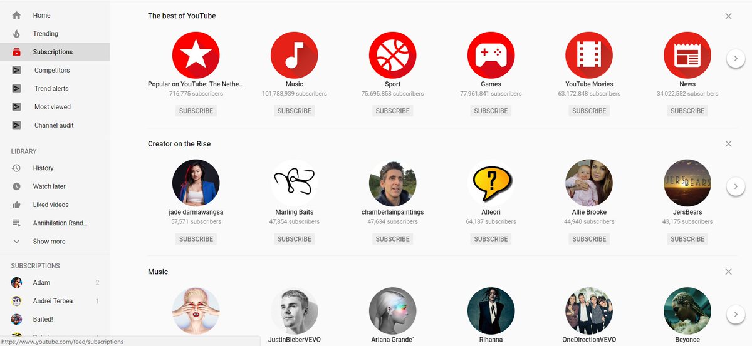Click the Most viewed play icon
Viewport: 752px width, 346px height.
[x=17, y=107]
